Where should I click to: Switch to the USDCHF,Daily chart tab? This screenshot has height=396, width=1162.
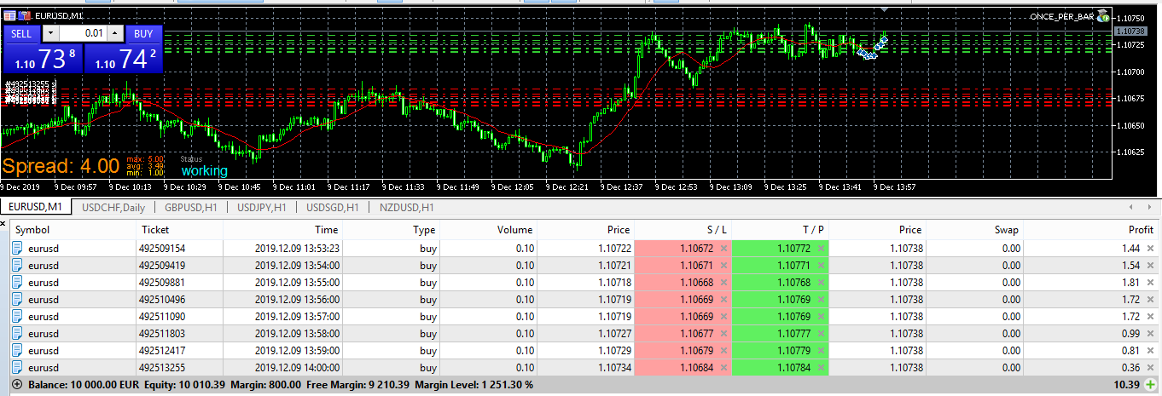[x=113, y=207]
